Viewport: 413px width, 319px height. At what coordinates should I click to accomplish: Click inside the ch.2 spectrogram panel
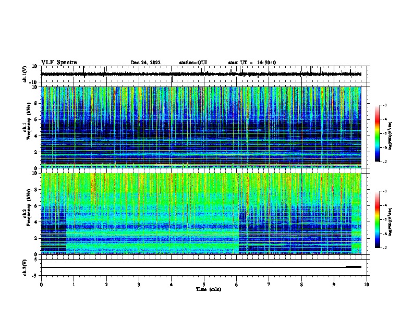(201, 214)
